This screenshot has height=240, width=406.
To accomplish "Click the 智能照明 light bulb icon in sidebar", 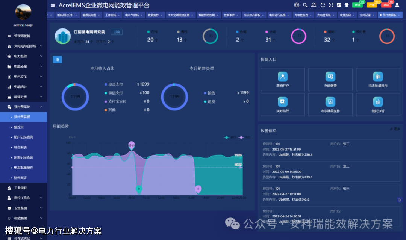I will click(9, 219).
